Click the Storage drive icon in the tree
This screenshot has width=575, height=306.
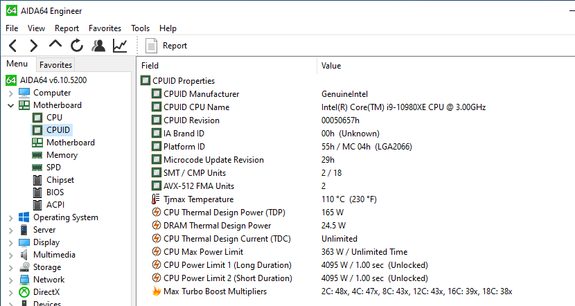(24, 267)
